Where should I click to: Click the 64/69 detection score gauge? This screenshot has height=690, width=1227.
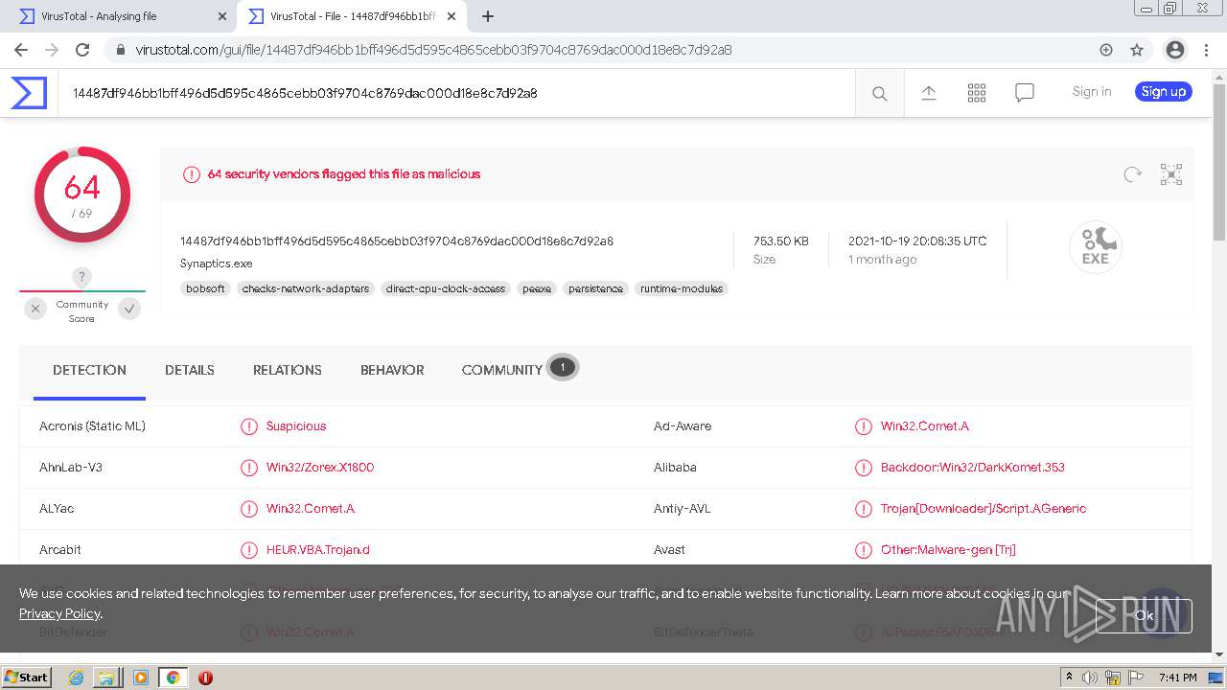click(82, 195)
